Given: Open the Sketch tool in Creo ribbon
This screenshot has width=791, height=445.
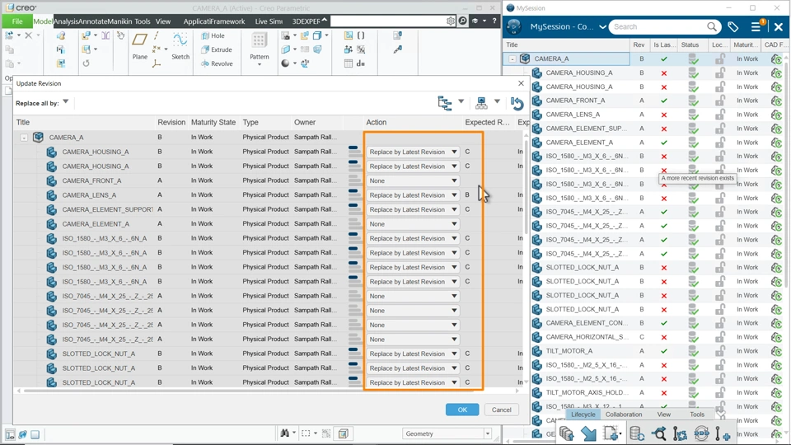Looking at the screenshot, I should [180, 45].
